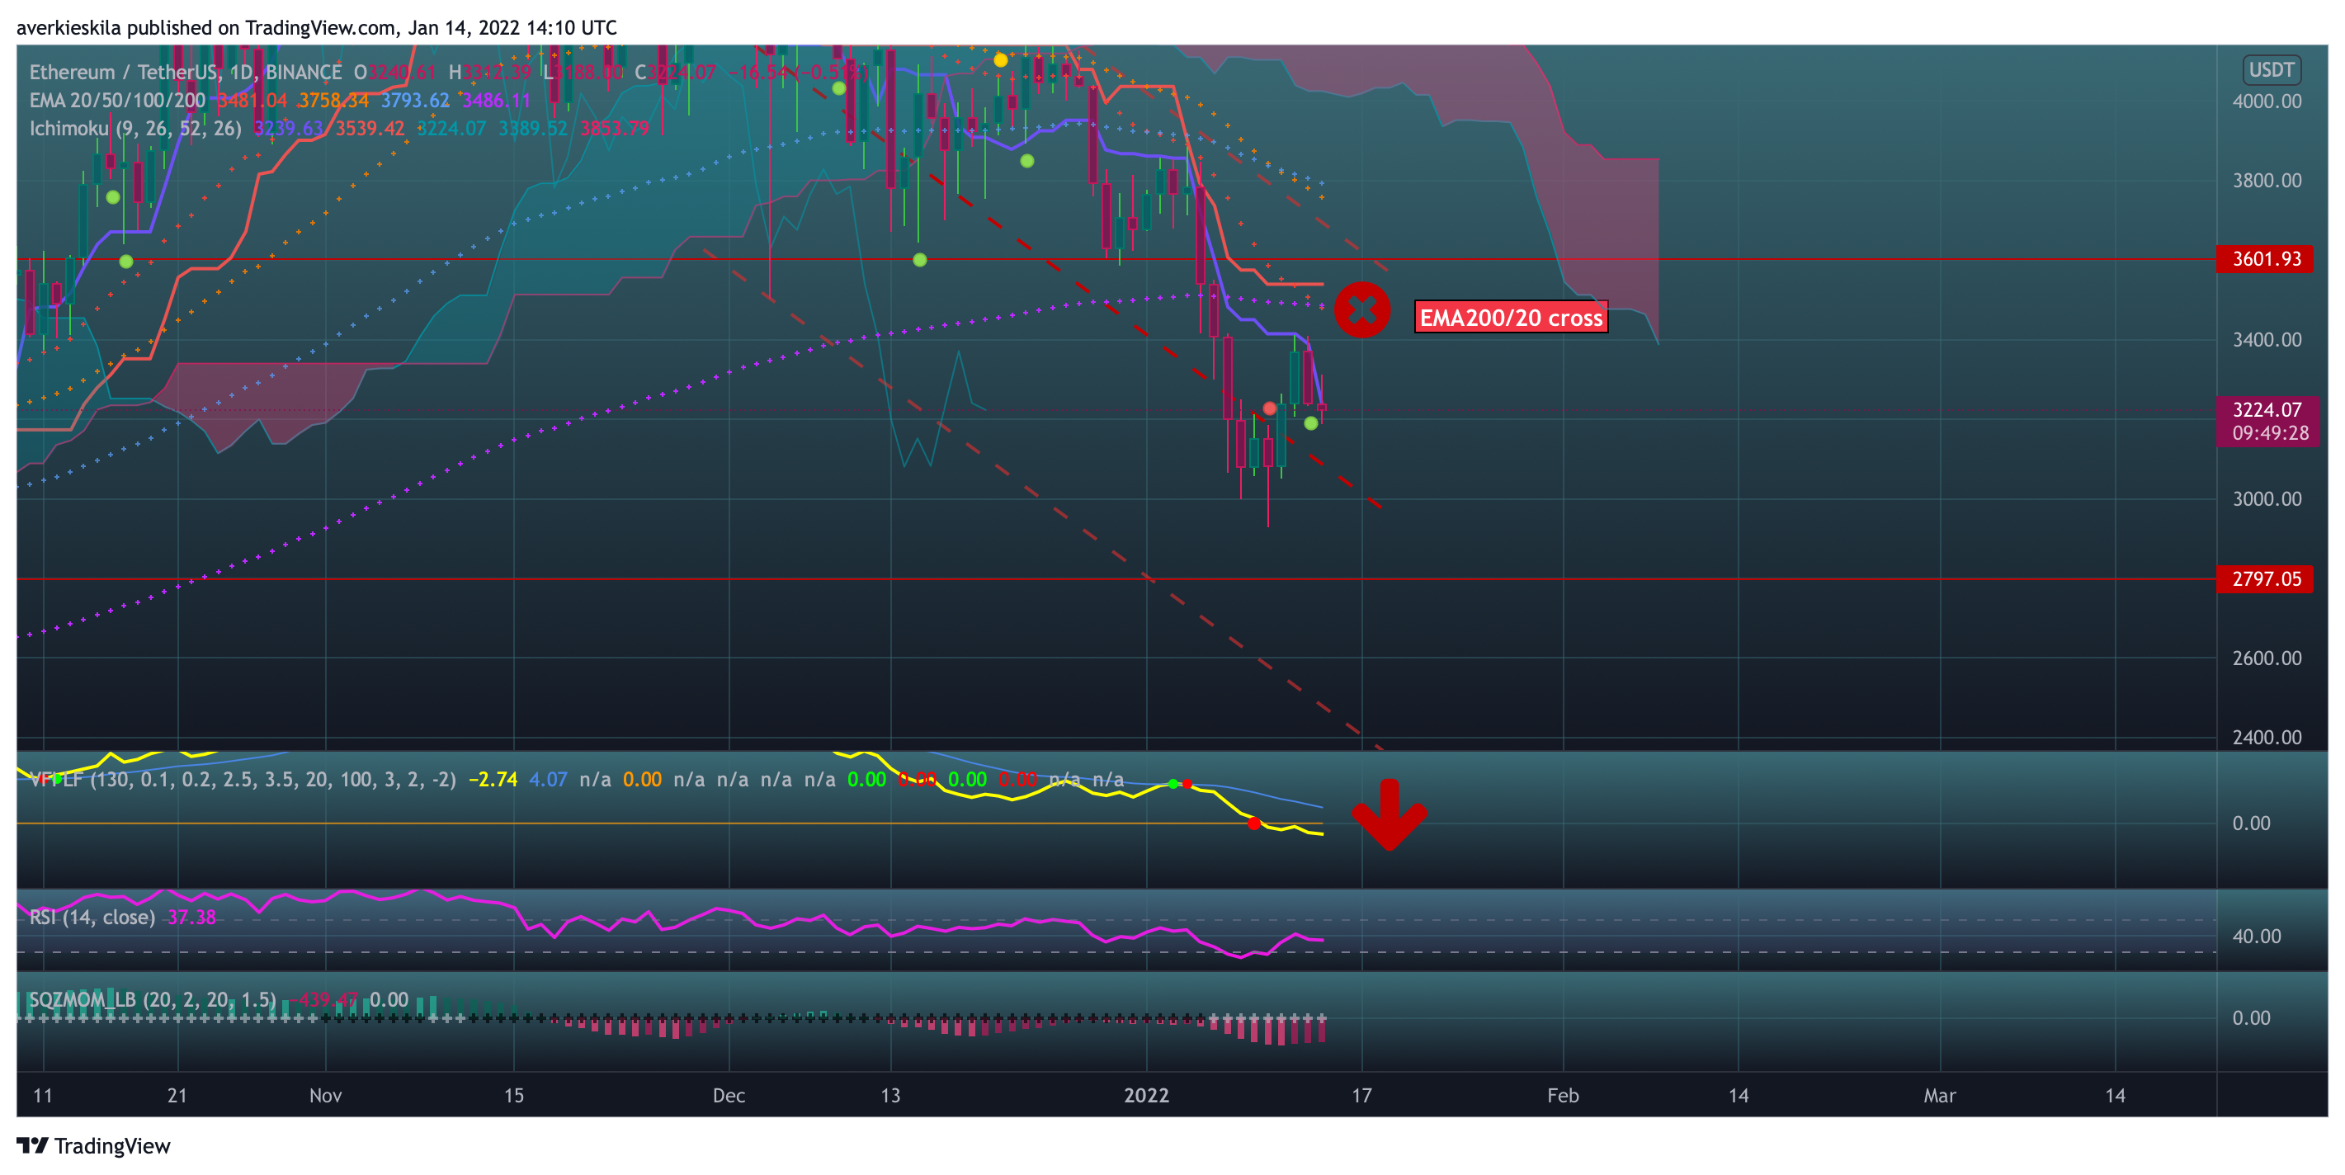Click the red down arrow on VFI pane
The width and height of the screenshot is (2345, 1175).
click(1388, 814)
